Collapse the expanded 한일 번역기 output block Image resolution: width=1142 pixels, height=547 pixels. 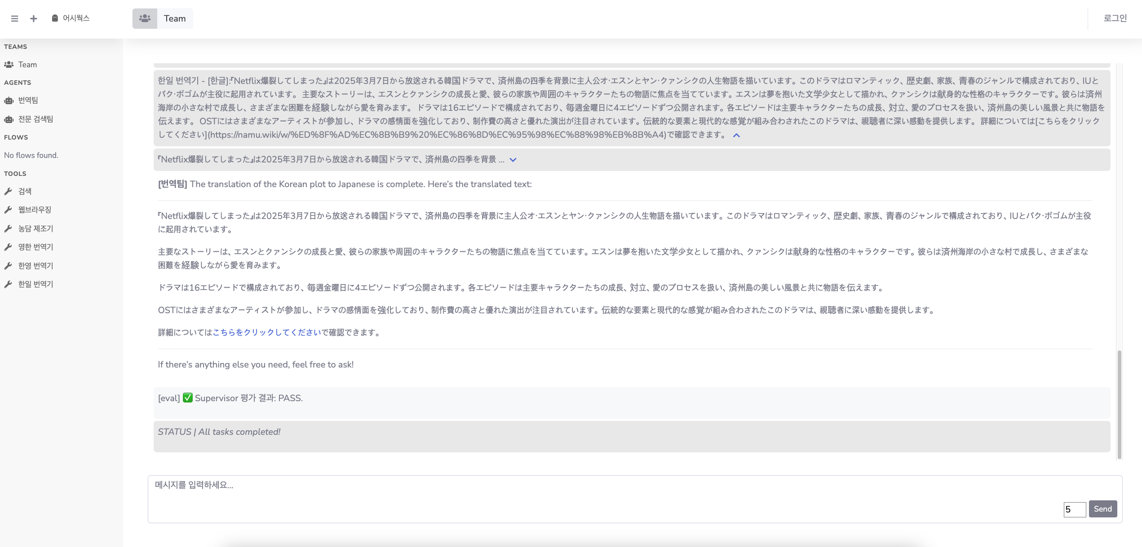tap(736, 135)
